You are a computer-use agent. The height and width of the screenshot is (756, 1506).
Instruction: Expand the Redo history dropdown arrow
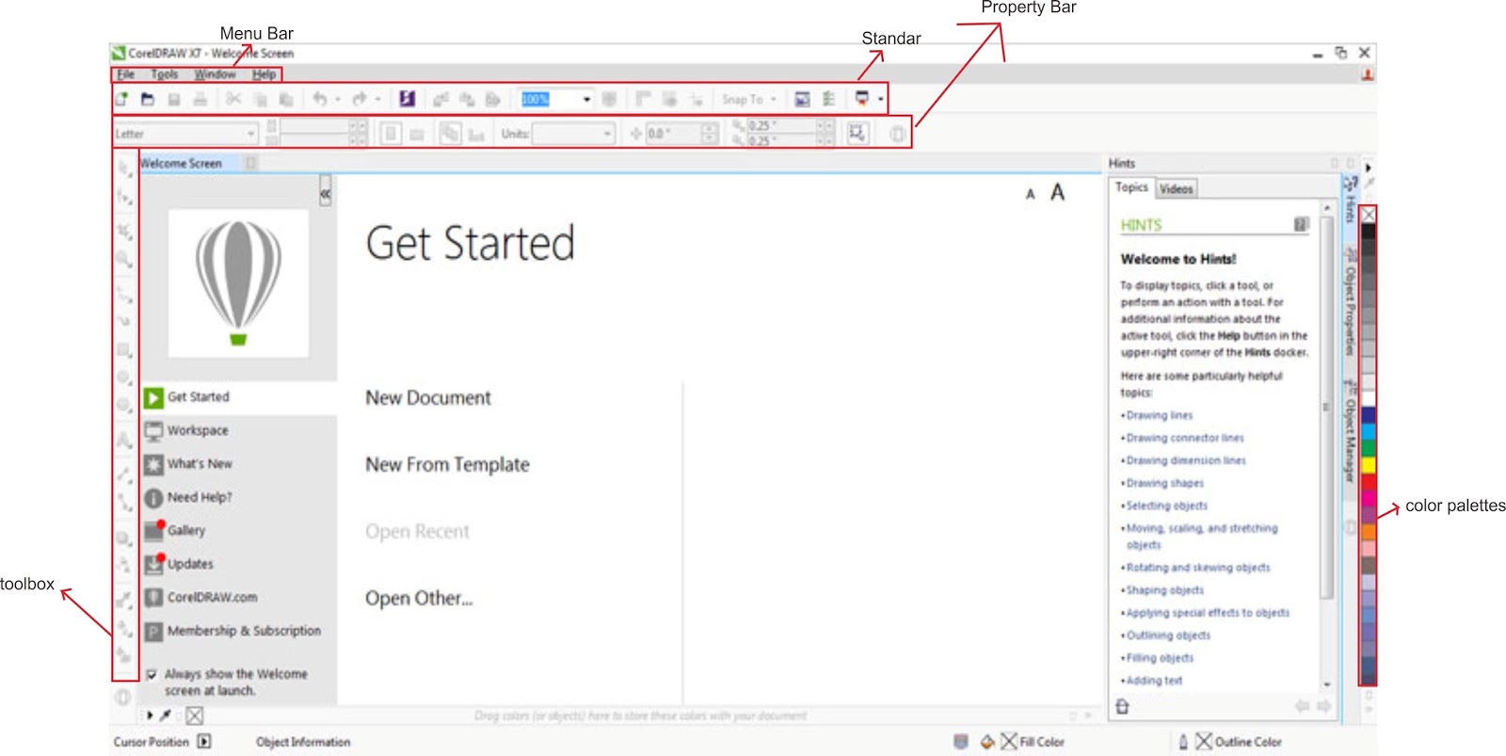coord(377,99)
